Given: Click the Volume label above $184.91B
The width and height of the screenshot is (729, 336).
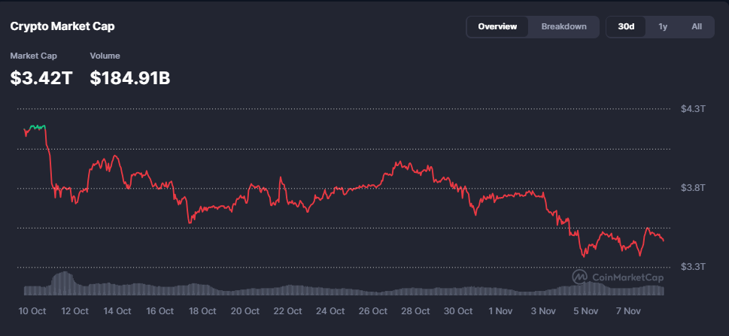Looking at the screenshot, I should 105,56.
